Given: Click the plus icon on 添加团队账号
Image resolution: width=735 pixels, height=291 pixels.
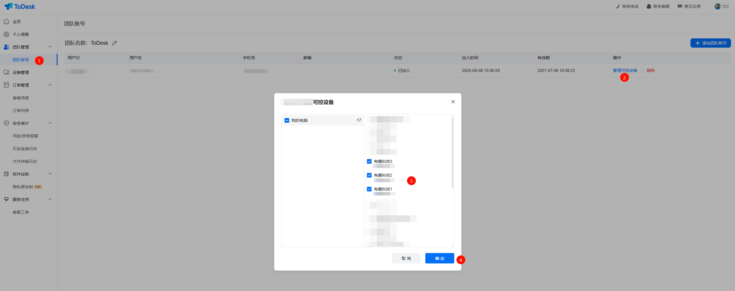Looking at the screenshot, I should (698, 43).
